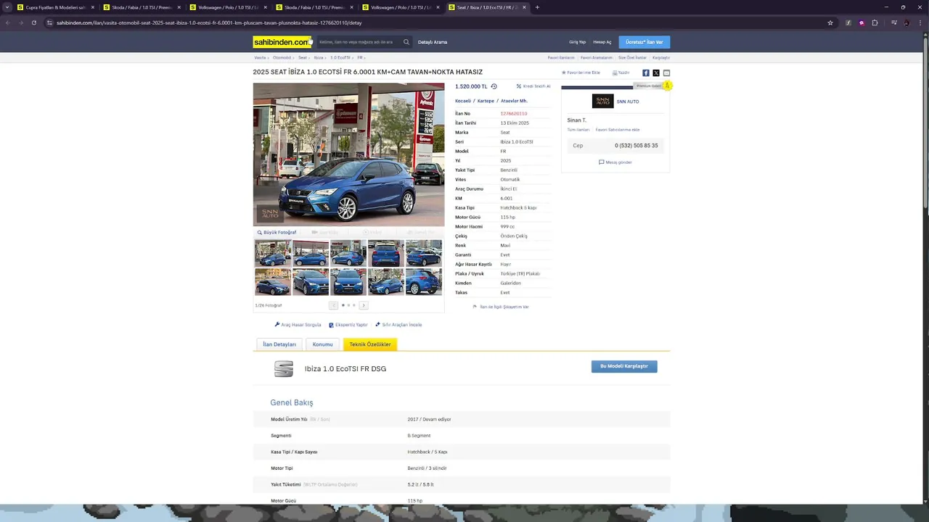
Task: Share the listing via the email icon
Action: tap(666, 73)
